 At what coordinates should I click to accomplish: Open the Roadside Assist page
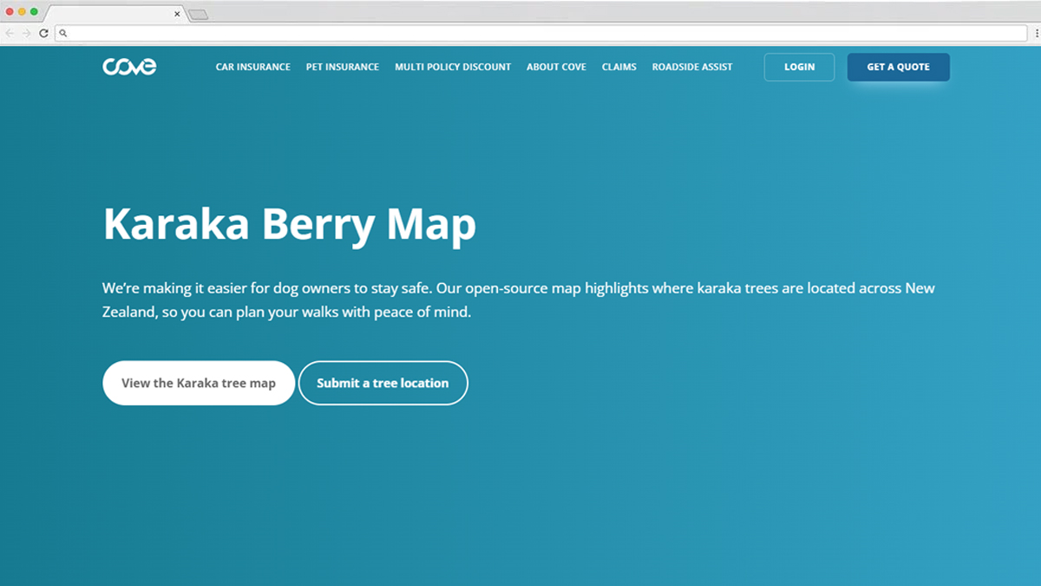pos(691,67)
